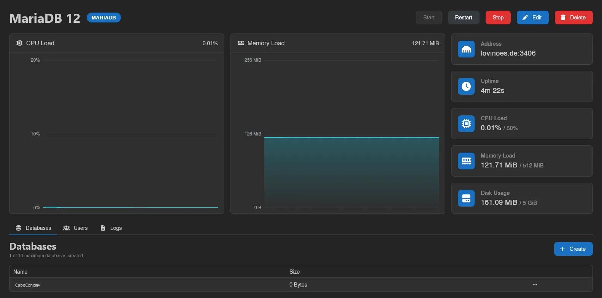This screenshot has width=602, height=298.
Task: Click the '1 of 10 maximum databases created' text
Action: point(47,256)
